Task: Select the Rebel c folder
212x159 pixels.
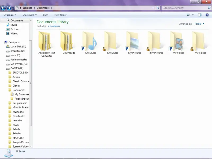Action: pos(15,129)
